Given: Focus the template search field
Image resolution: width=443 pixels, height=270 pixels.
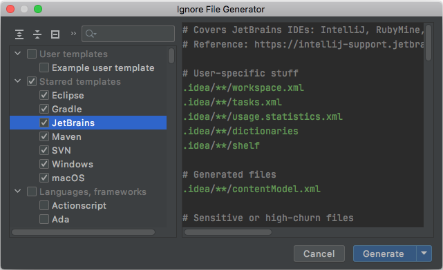Looking at the screenshot, I should point(128,34).
